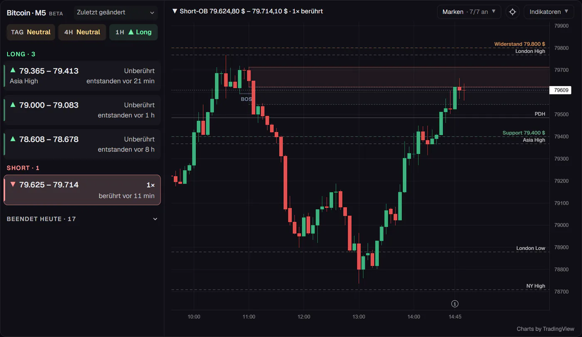
Task: Click the 14:45 time axis label
Action: click(x=455, y=317)
